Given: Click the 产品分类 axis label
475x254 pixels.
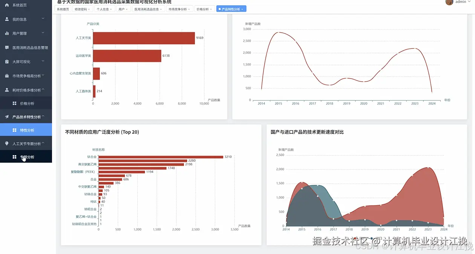Looking at the screenshot, I should click(93, 24).
